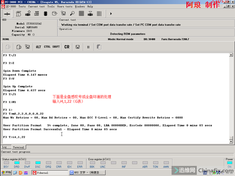Click the drive connection icon in main toolbar
Viewport: 235px width, 176px height.
point(7,14)
